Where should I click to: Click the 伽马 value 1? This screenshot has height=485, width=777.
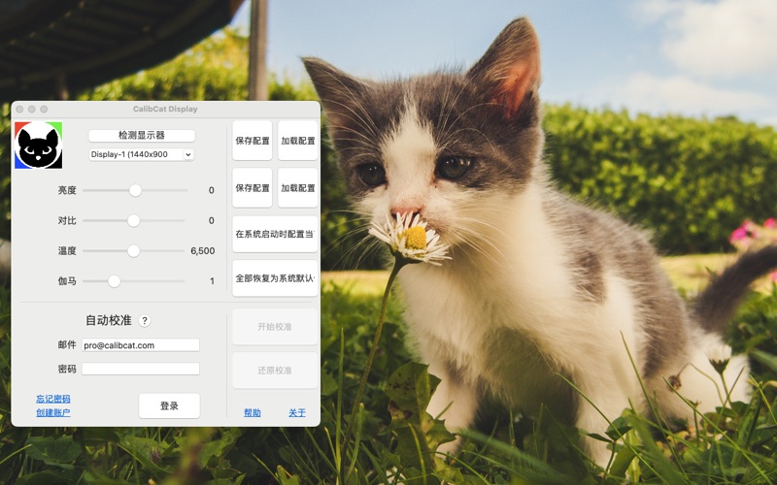pos(212,281)
